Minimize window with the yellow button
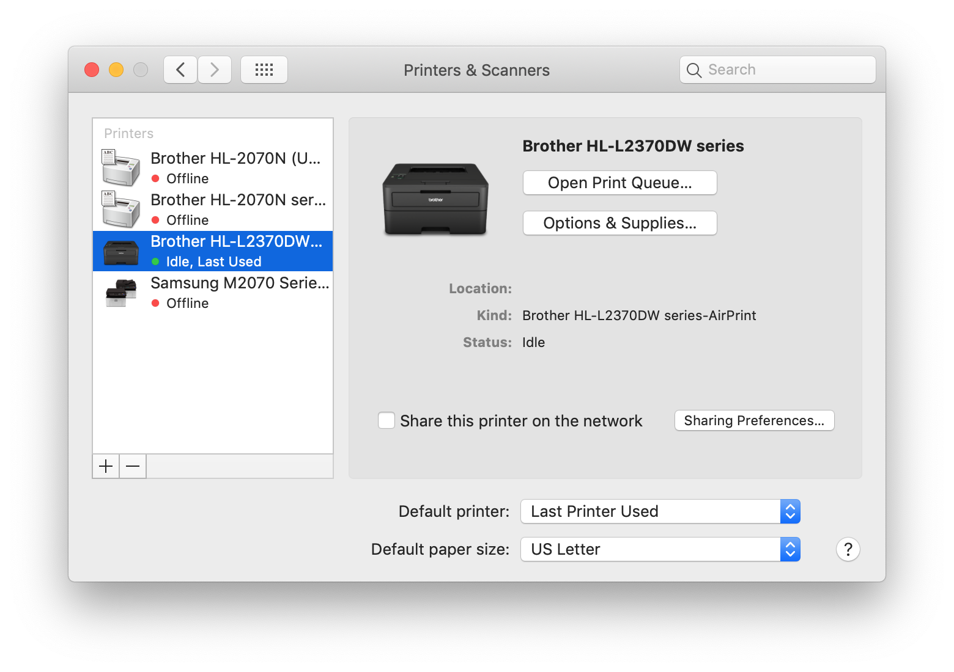Screen dimensions: 954x672 tap(116, 70)
